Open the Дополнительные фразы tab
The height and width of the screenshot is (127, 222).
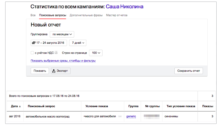point(86,15)
